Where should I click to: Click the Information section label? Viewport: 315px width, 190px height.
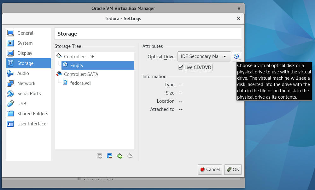tap(154, 77)
